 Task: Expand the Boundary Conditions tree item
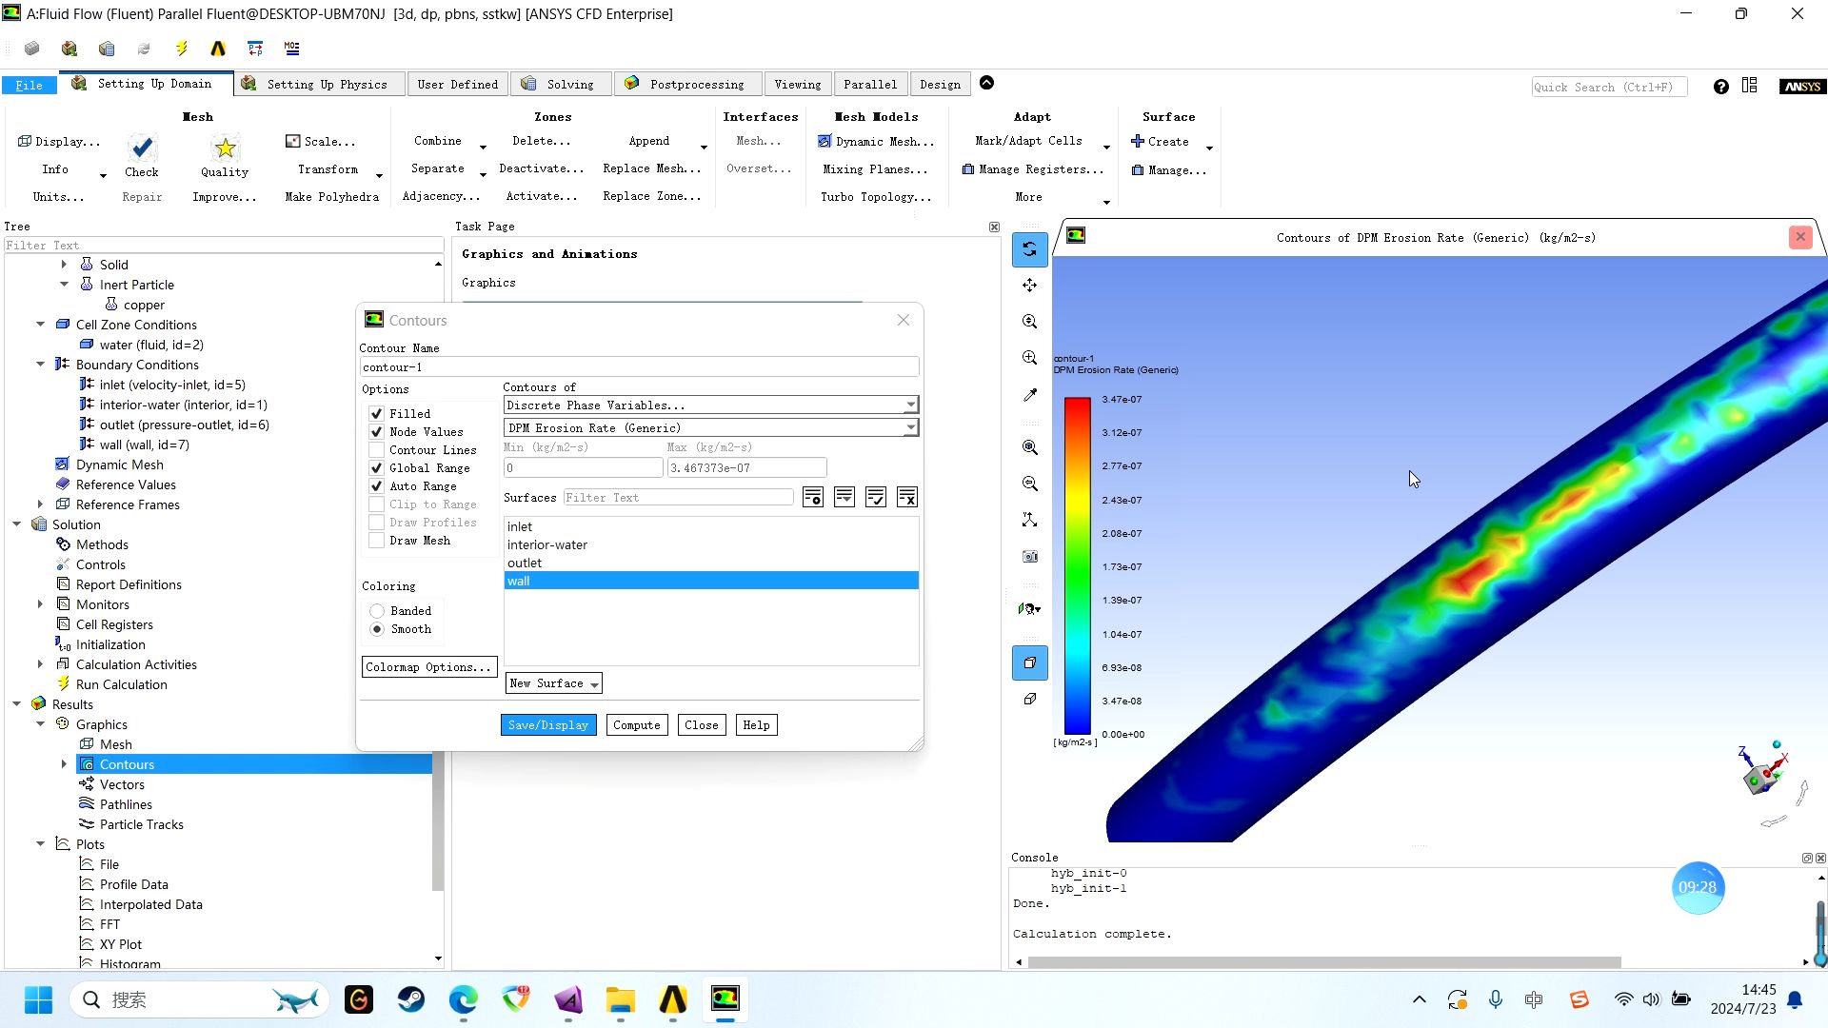click(x=40, y=366)
